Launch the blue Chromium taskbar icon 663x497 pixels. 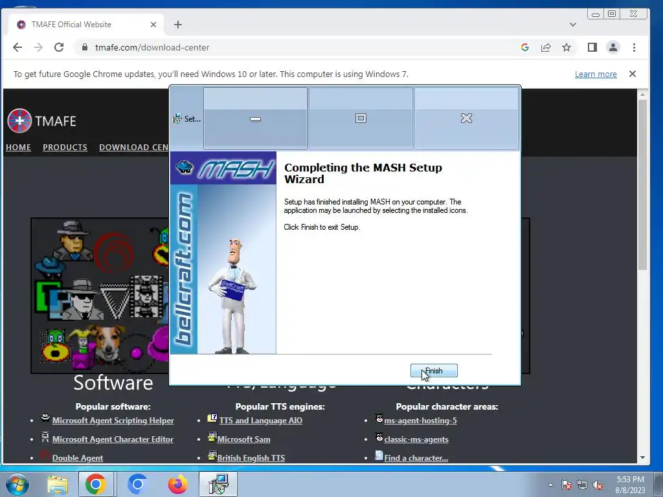coord(137,484)
